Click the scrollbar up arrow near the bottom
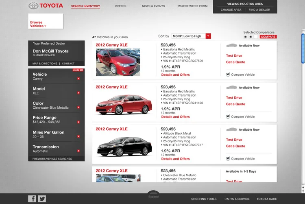The image size is (305, 204). click(303, 187)
